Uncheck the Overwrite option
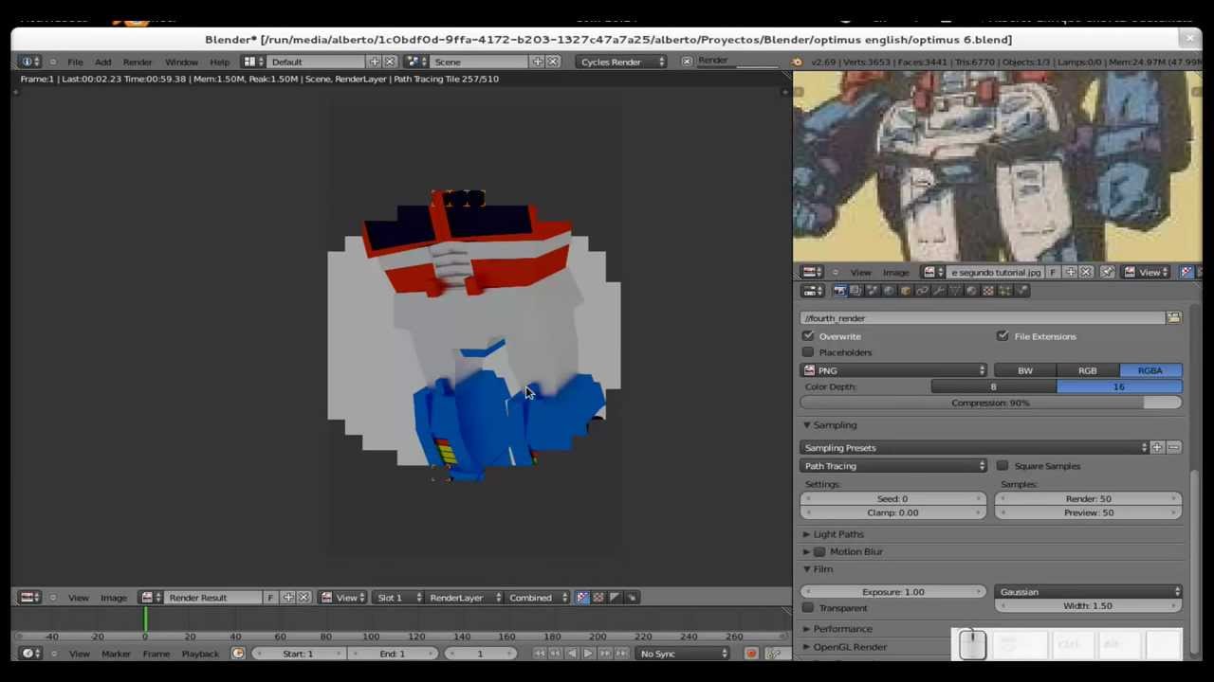 tap(808, 336)
